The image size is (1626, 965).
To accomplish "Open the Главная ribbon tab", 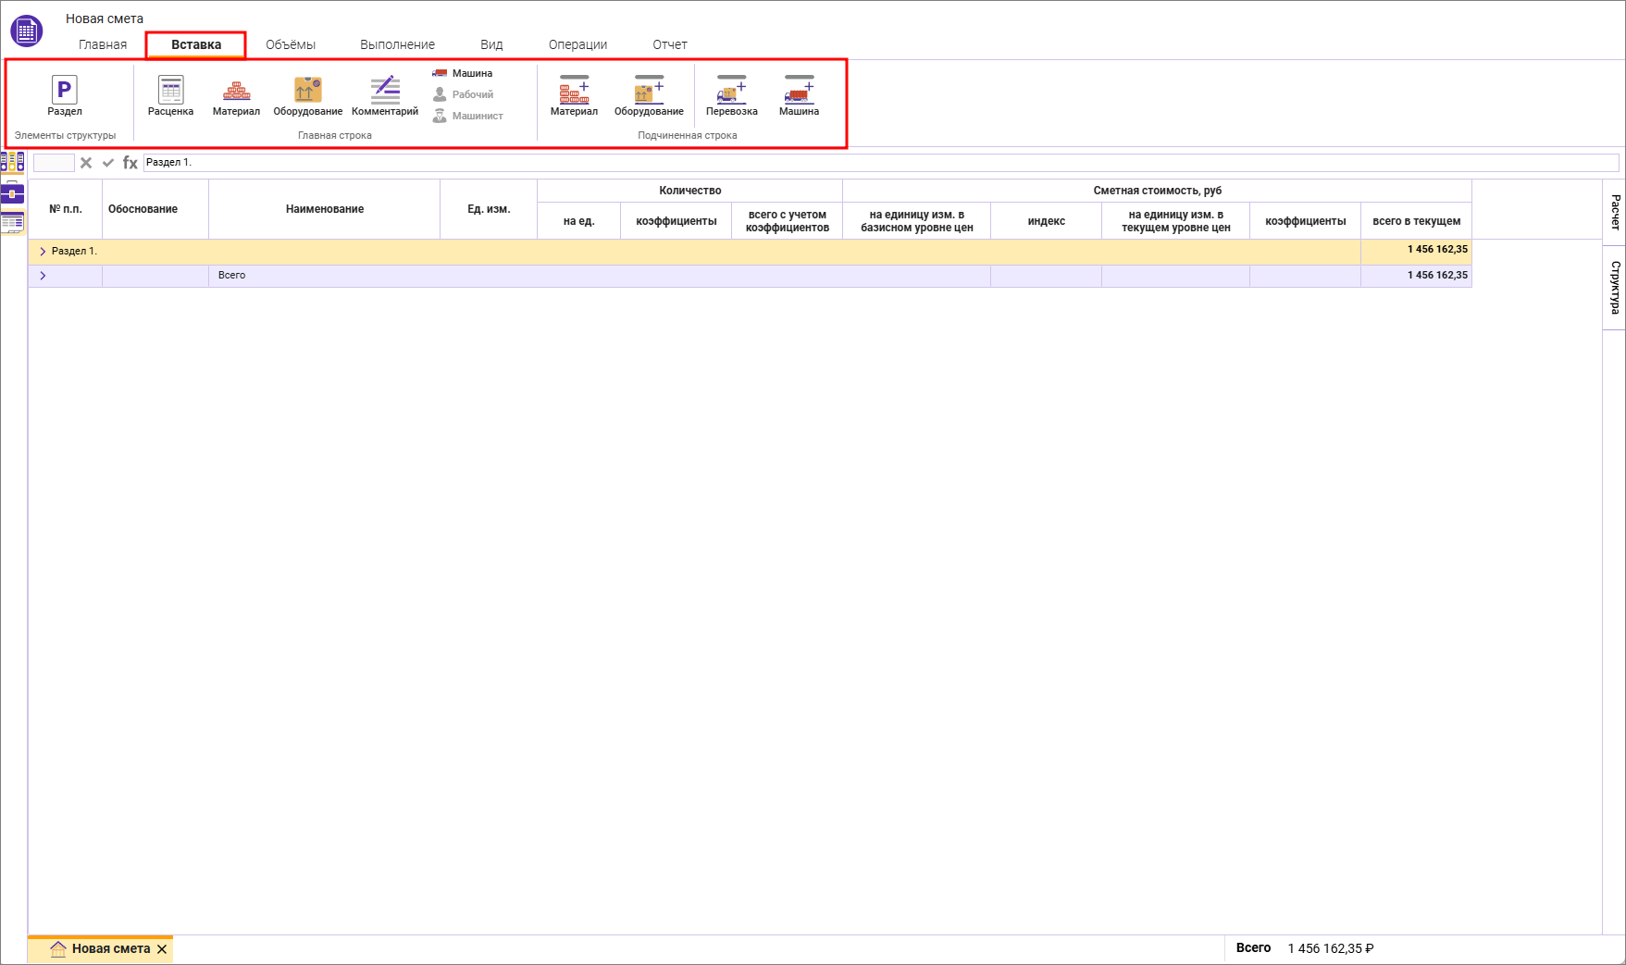I will tap(103, 44).
